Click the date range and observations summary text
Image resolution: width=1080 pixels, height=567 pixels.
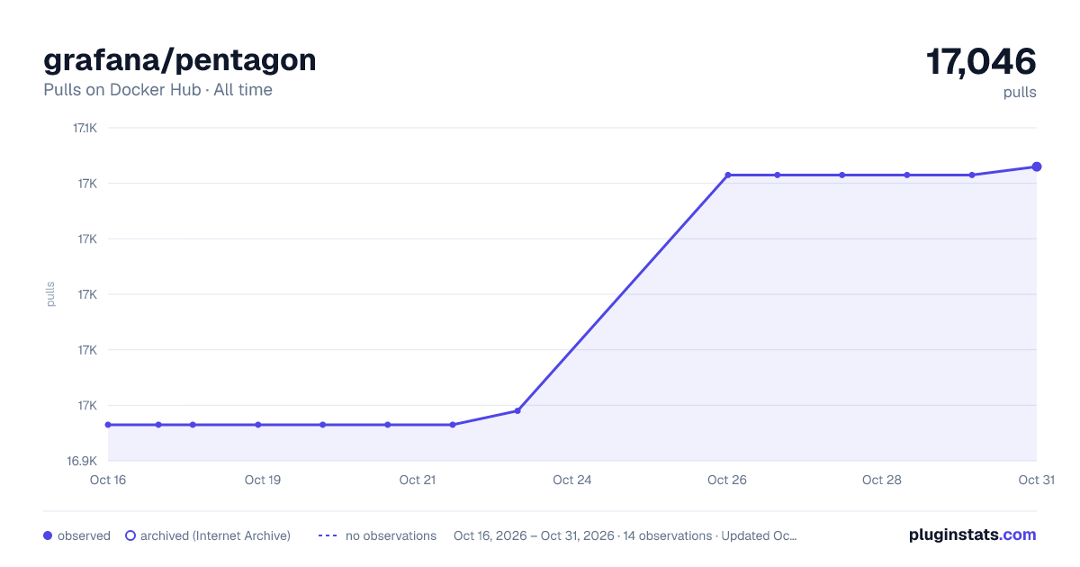pyautogui.click(x=625, y=535)
